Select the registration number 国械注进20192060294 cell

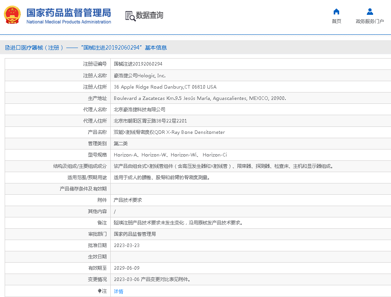138,64
